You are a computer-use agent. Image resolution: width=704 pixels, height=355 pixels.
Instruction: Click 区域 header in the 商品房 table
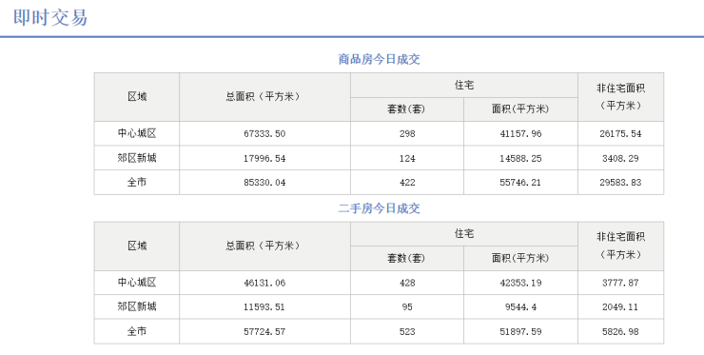tap(137, 97)
